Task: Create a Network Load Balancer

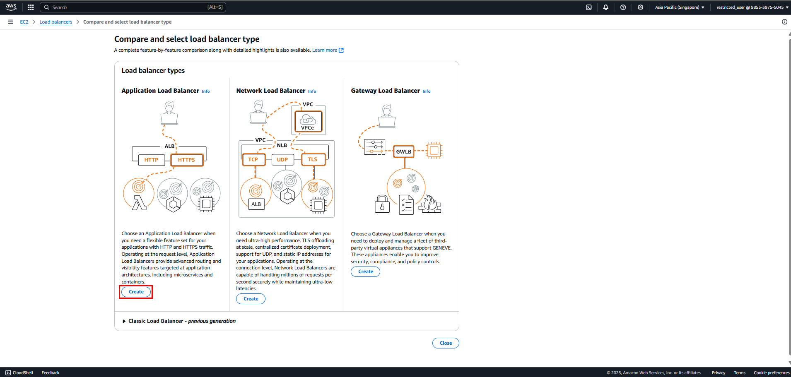Action: coord(251,299)
